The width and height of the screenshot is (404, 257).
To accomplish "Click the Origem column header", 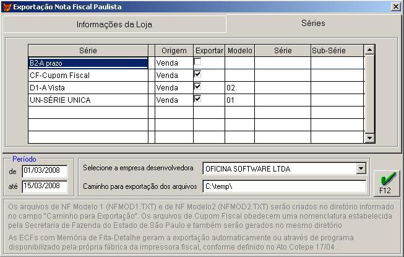I will click(x=174, y=51).
